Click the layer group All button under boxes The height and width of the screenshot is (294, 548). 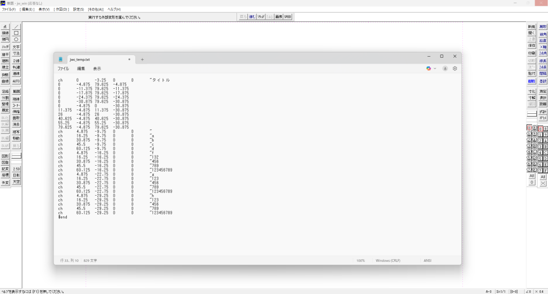coord(543,177)
